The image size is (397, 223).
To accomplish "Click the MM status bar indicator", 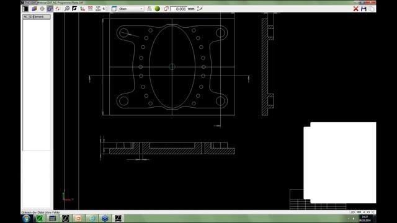I will [x=359, y=212].
